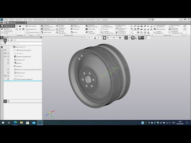Select the Сечение section tool

pos(75,29)
